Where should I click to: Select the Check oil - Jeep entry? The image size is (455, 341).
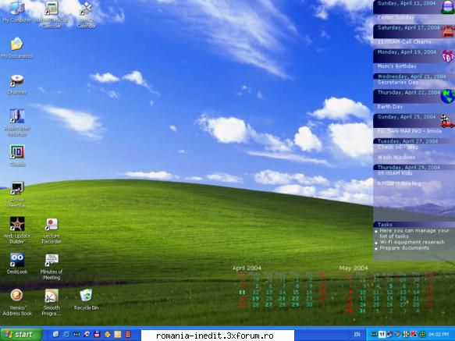(x=398, y=147)
